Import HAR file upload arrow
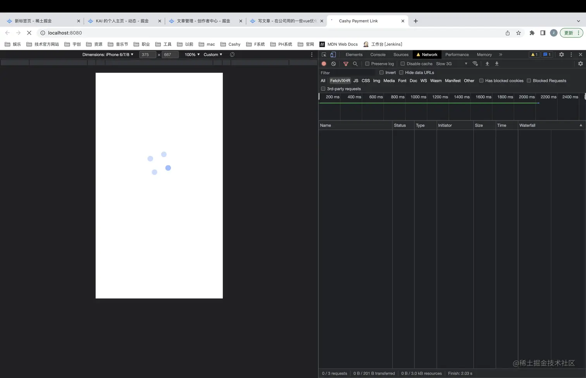 pos(487,64)
